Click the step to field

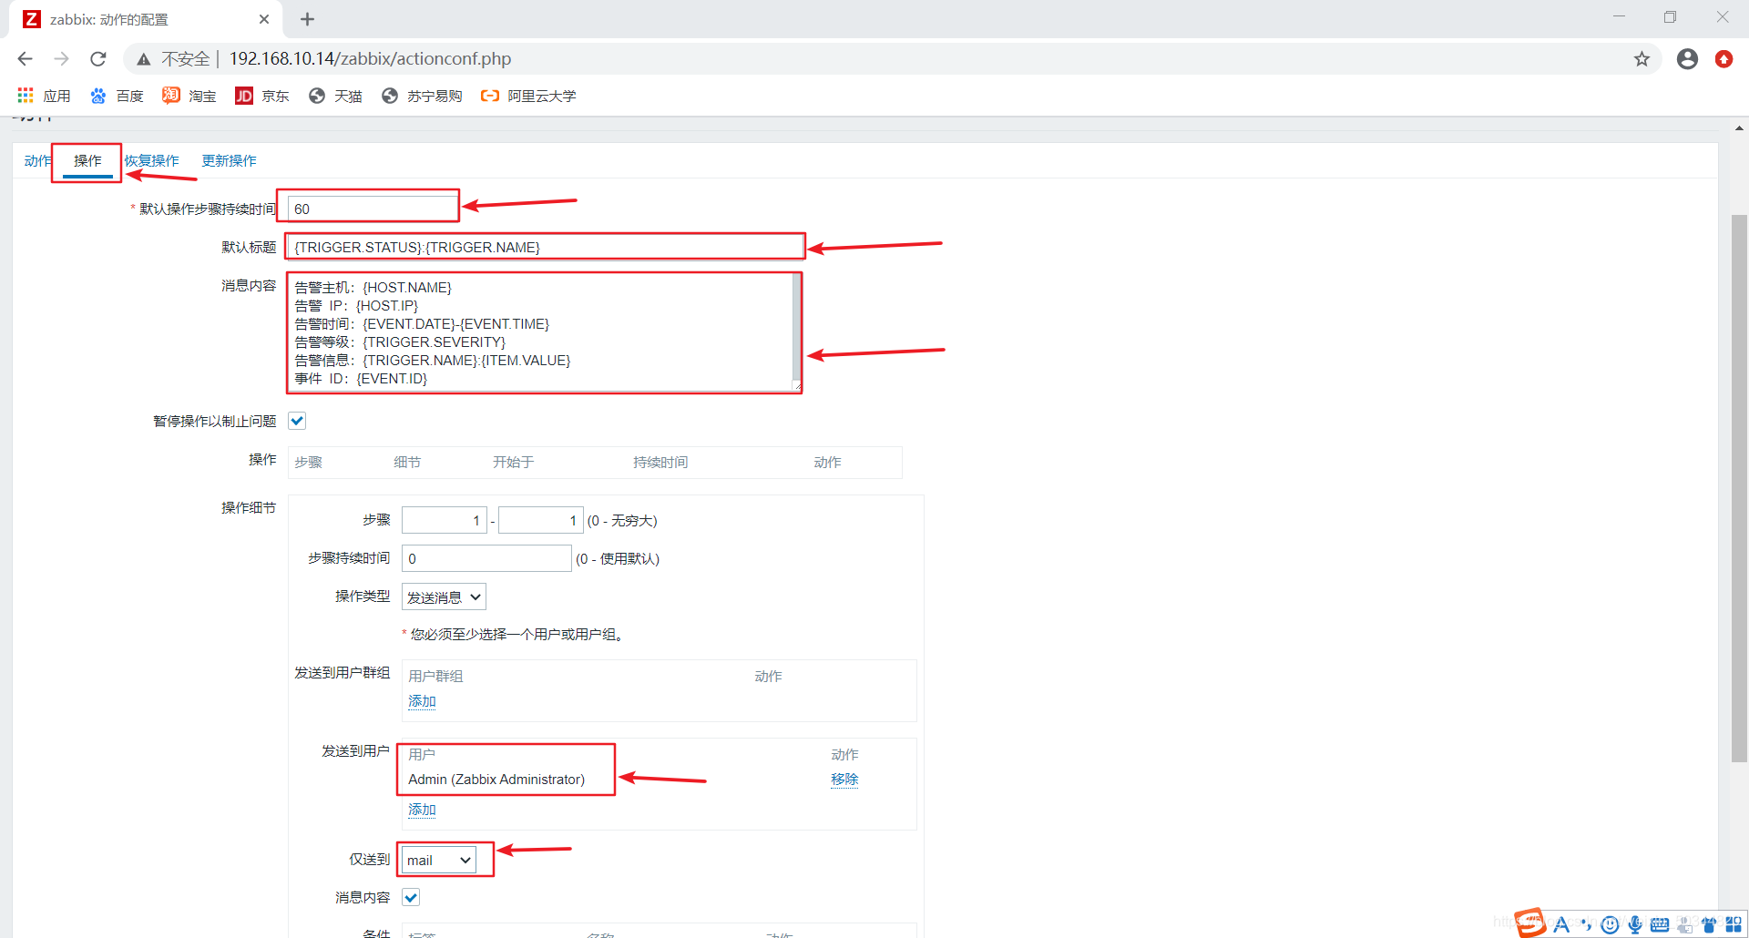pos(541,520)
